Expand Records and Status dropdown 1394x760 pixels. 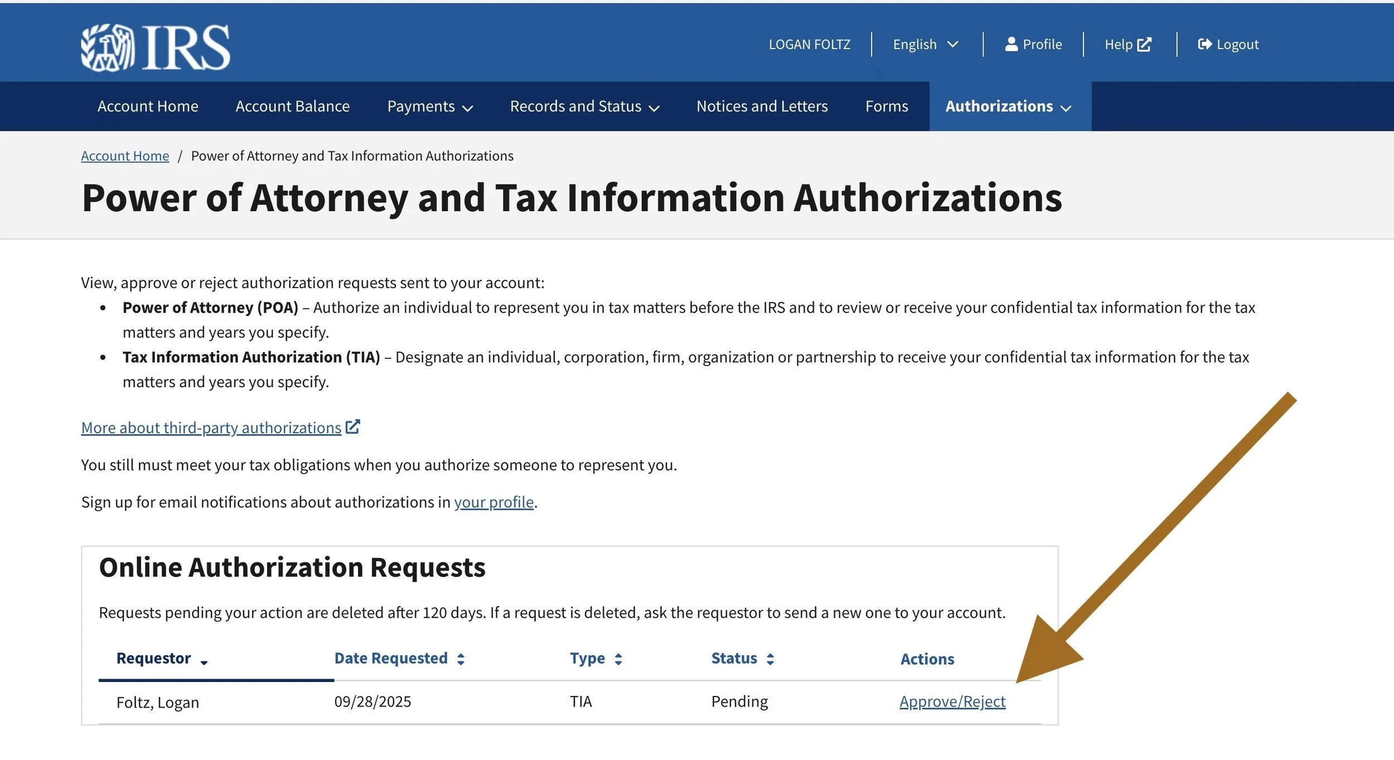(x=654, y=108)
